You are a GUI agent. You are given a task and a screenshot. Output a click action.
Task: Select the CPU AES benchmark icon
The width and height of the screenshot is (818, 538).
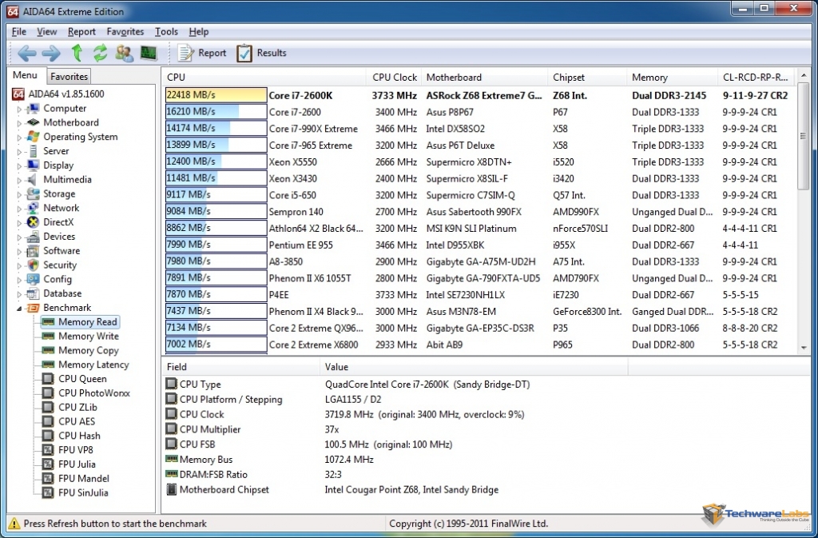48,421
